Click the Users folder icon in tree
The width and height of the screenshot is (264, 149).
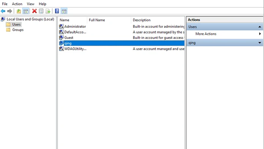pos(8,24)
